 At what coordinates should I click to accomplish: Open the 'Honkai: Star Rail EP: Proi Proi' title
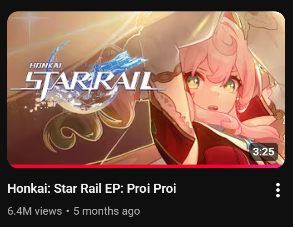tap(91, 188)
